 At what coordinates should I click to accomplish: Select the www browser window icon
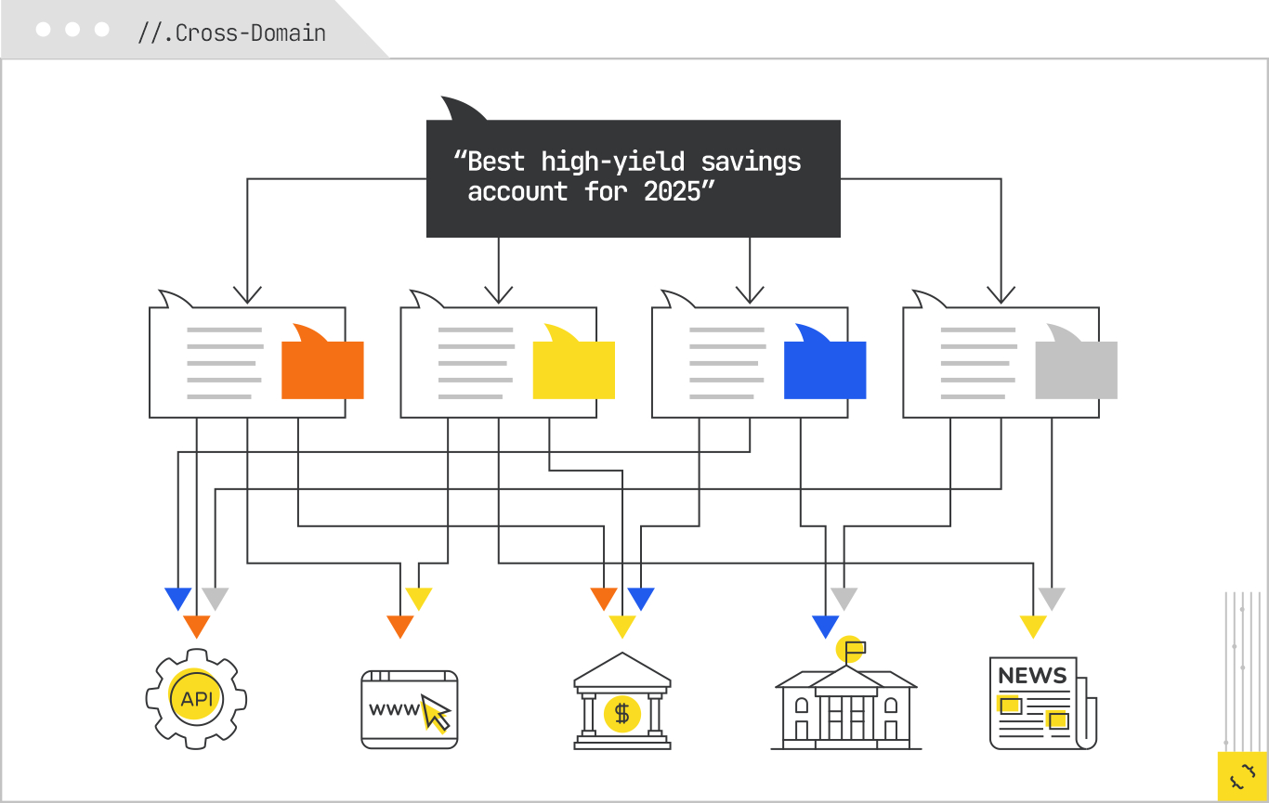409,709
